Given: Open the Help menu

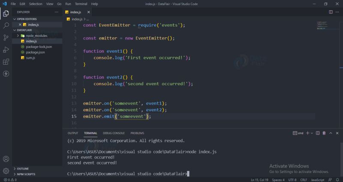Looking at the screenshot, I should click(x=94, y=4).
